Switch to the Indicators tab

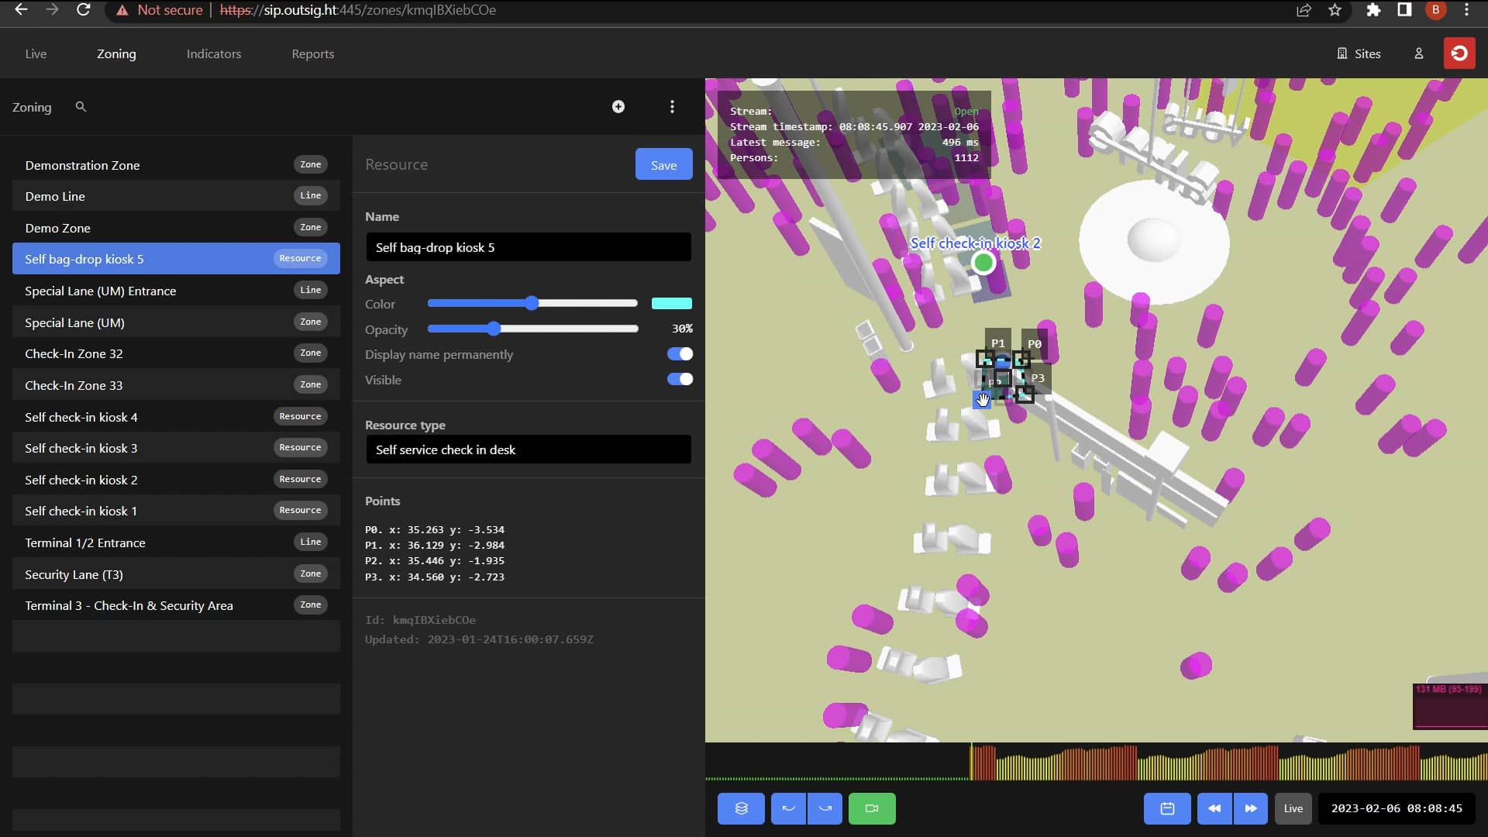[213, 53]
